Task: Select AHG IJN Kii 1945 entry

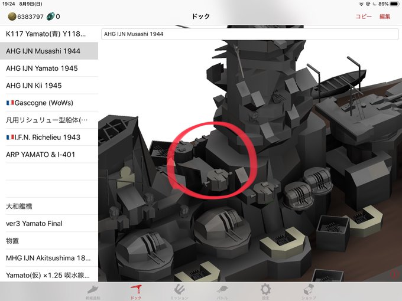Action: point(49,86)
